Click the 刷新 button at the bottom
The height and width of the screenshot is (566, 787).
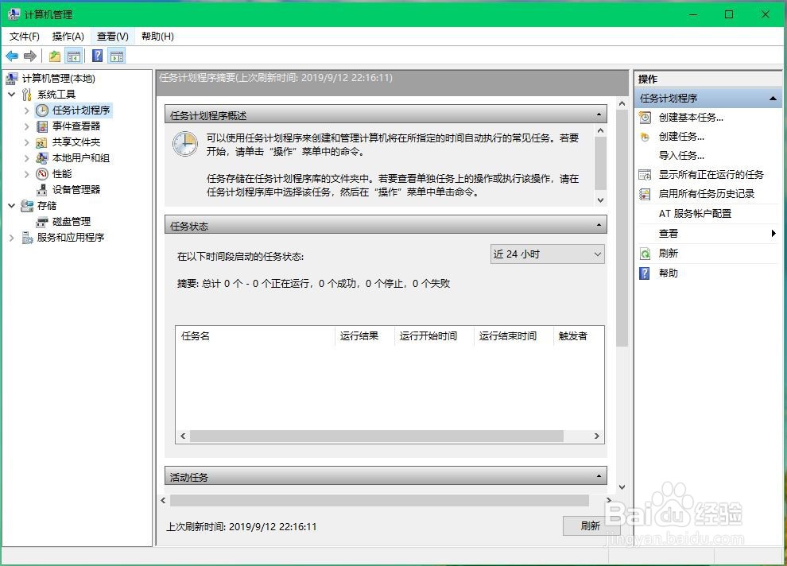[x=591, y=525]
